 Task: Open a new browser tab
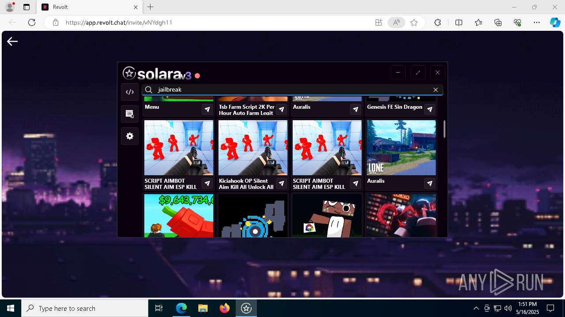click(x=150, y=7)
